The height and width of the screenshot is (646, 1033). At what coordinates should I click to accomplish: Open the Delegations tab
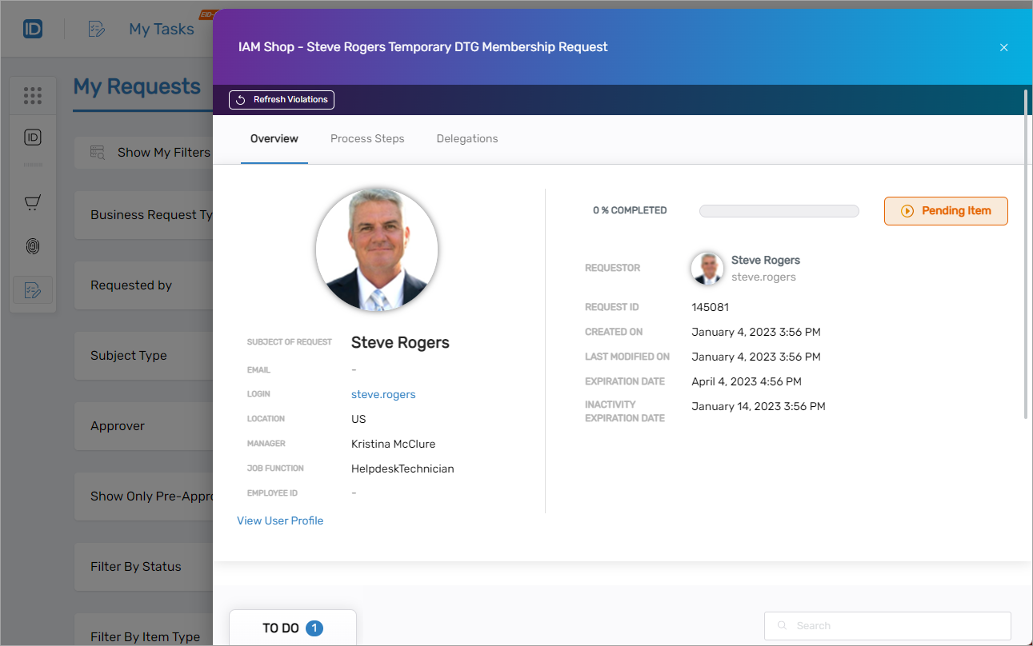point(467,138)
